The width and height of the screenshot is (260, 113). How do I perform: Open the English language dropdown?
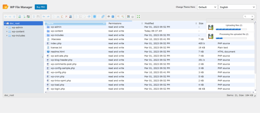[x=237, y=7]
